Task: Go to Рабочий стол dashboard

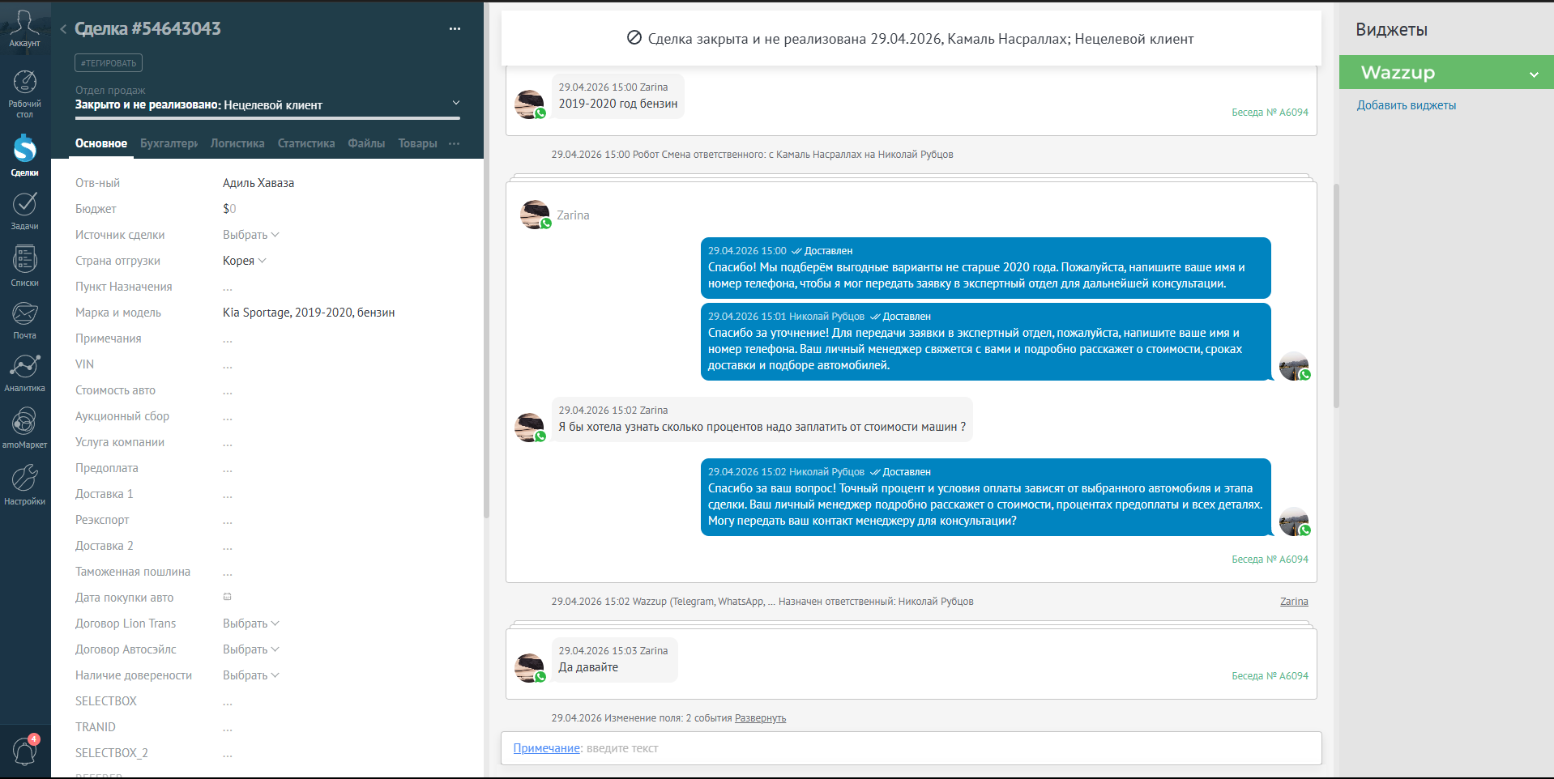Action: click(x=24, y=94)
